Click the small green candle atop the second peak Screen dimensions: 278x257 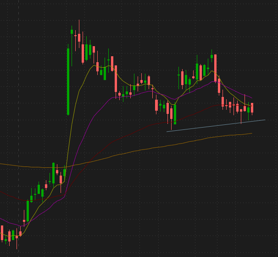coord(211,56)
